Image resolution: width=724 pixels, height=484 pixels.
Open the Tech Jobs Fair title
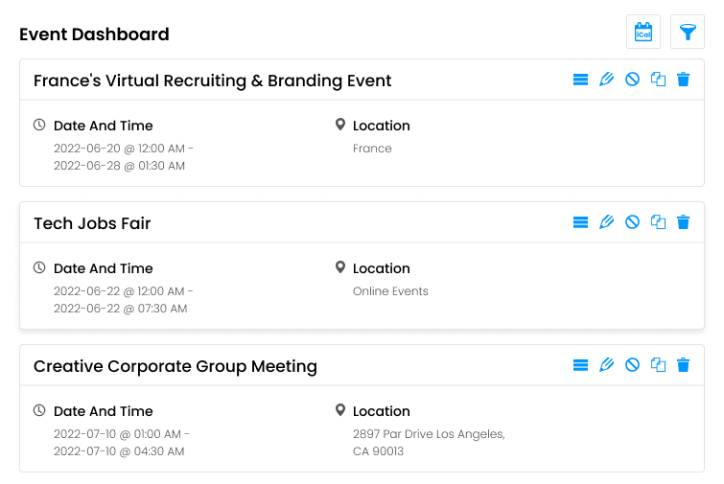click(x=92, y=223)
